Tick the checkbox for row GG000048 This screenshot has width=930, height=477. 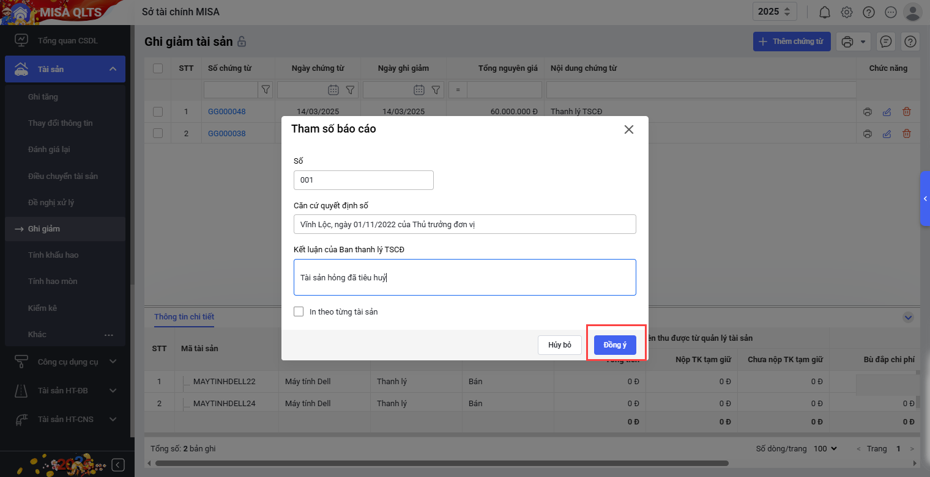tap(158, 112)
